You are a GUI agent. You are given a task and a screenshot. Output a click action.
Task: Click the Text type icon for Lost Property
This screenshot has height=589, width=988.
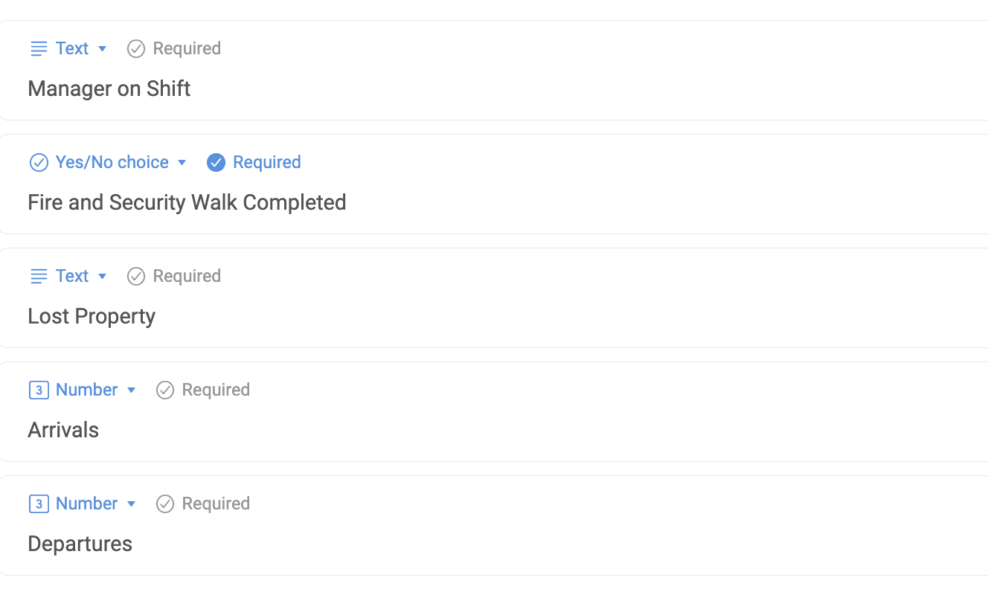[x=39, y=277]
